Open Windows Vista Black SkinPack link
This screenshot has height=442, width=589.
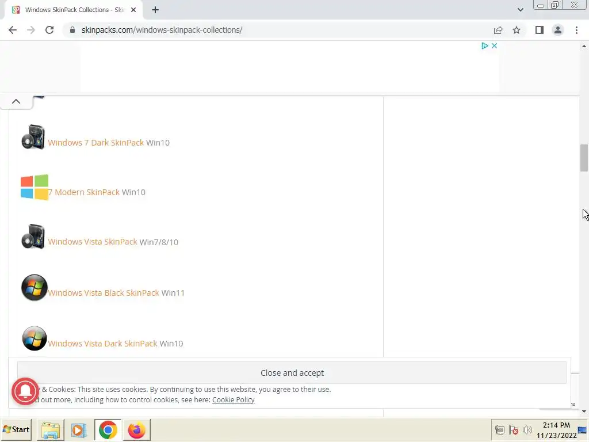coord(104,293)
